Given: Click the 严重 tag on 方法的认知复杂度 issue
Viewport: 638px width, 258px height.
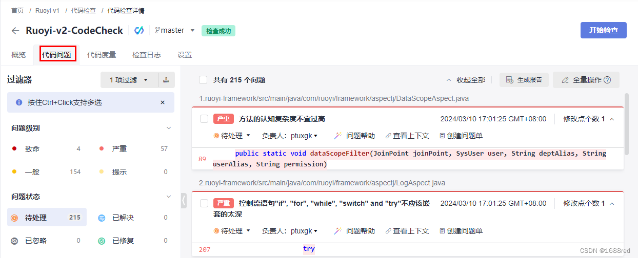Looking at the screenshot, I should coord(224,119).
